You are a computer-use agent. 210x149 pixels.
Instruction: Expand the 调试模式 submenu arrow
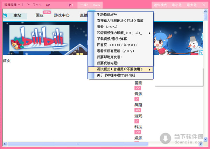149,69
